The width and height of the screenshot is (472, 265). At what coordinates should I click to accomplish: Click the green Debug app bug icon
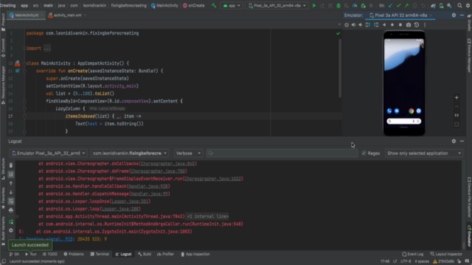click(x=339, y=5)
